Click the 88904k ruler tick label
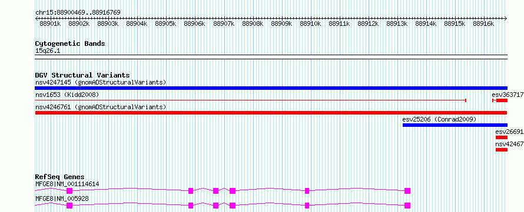This screenshot has width=524, height=212. pyautogui.click(x=137, y=23)
